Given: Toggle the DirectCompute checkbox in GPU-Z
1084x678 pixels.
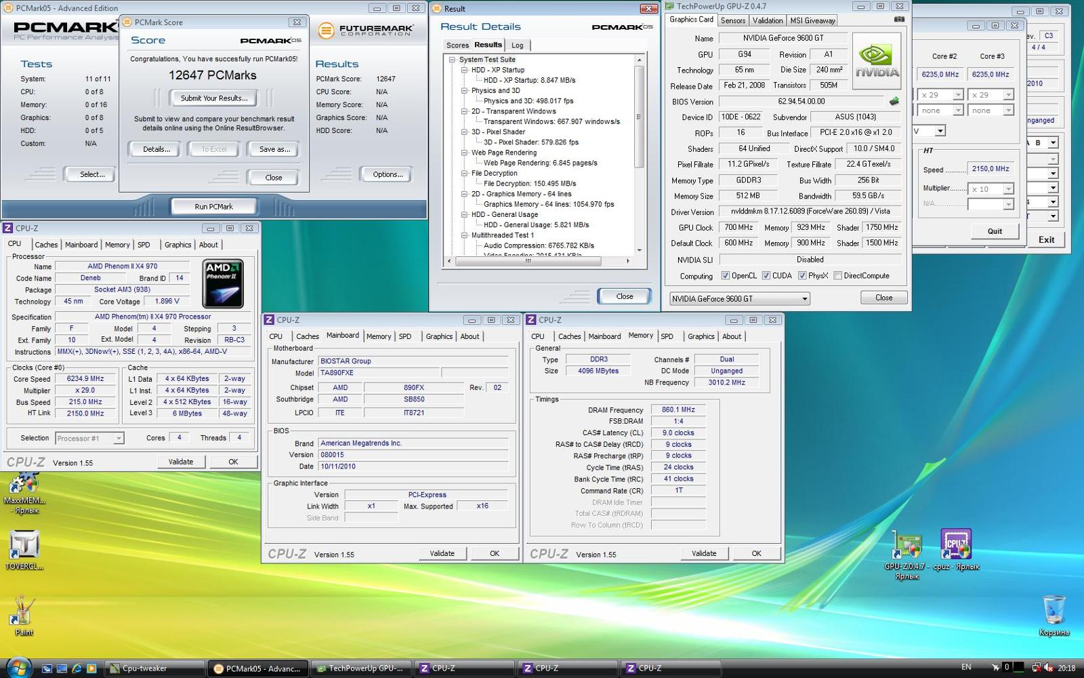Looking at the screenshot, I should coord(838,276).
